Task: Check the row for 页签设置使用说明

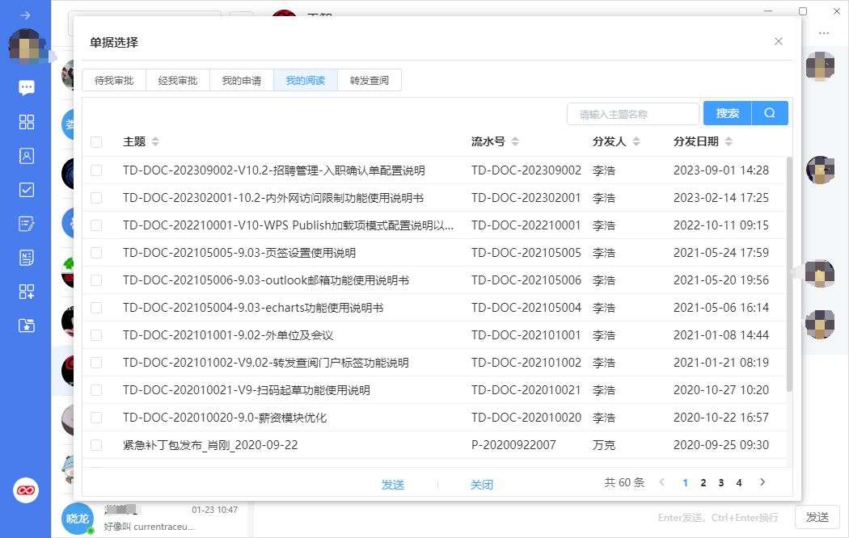Action: point(96,253)
